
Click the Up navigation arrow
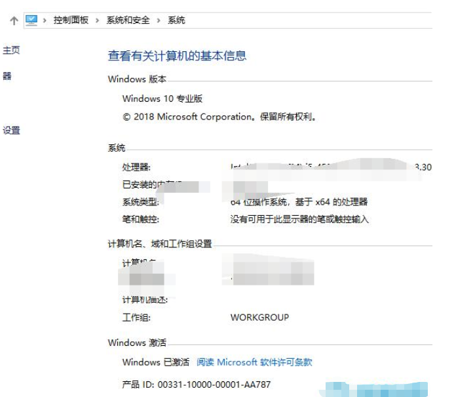13,20
